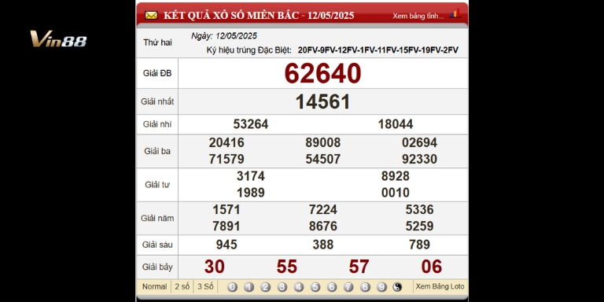This screenshot has height=302, width=604.
Task: Click fifth prize number 1571
Action: [x=226, y=209]
